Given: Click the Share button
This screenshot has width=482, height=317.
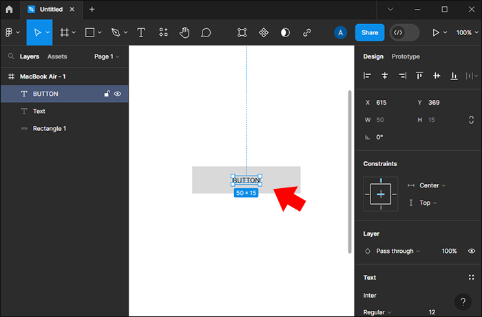Looking at the screenshot, I should [x=370, y=32].
